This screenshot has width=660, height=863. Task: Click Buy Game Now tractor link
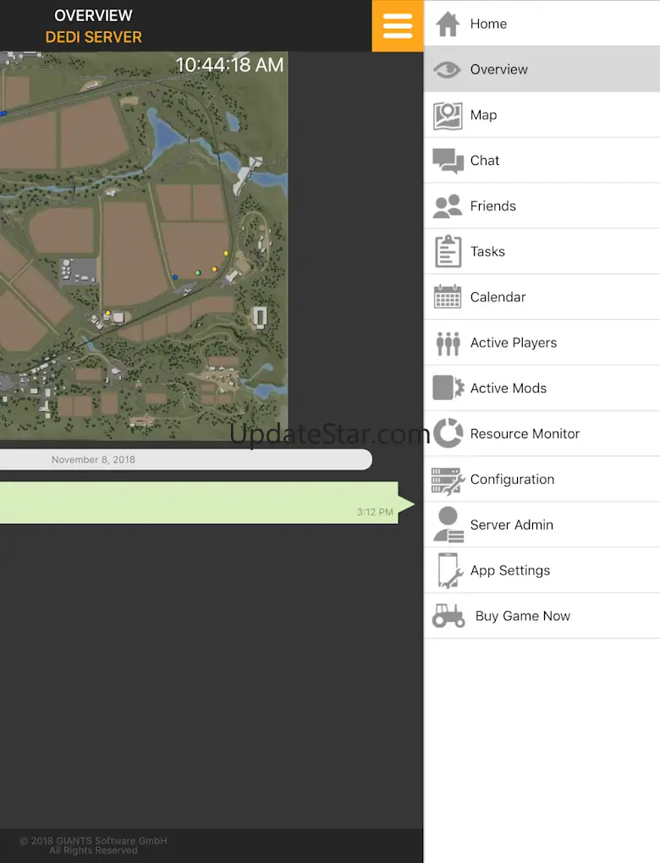pyautogui.click(x=542, y=616)
